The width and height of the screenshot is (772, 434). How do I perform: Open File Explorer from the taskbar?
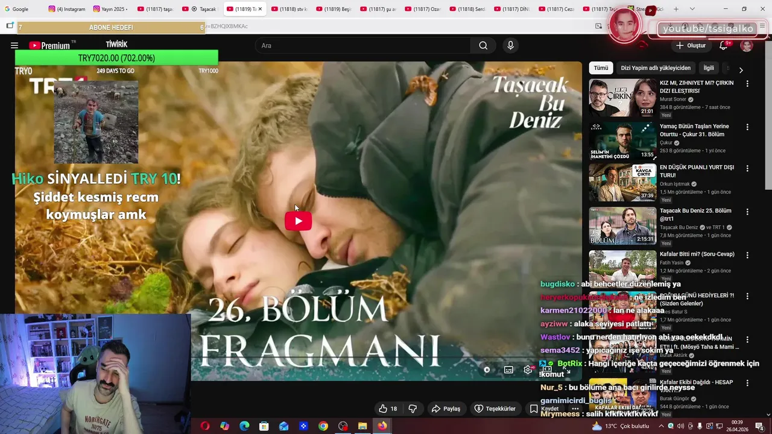coord(362,426)
